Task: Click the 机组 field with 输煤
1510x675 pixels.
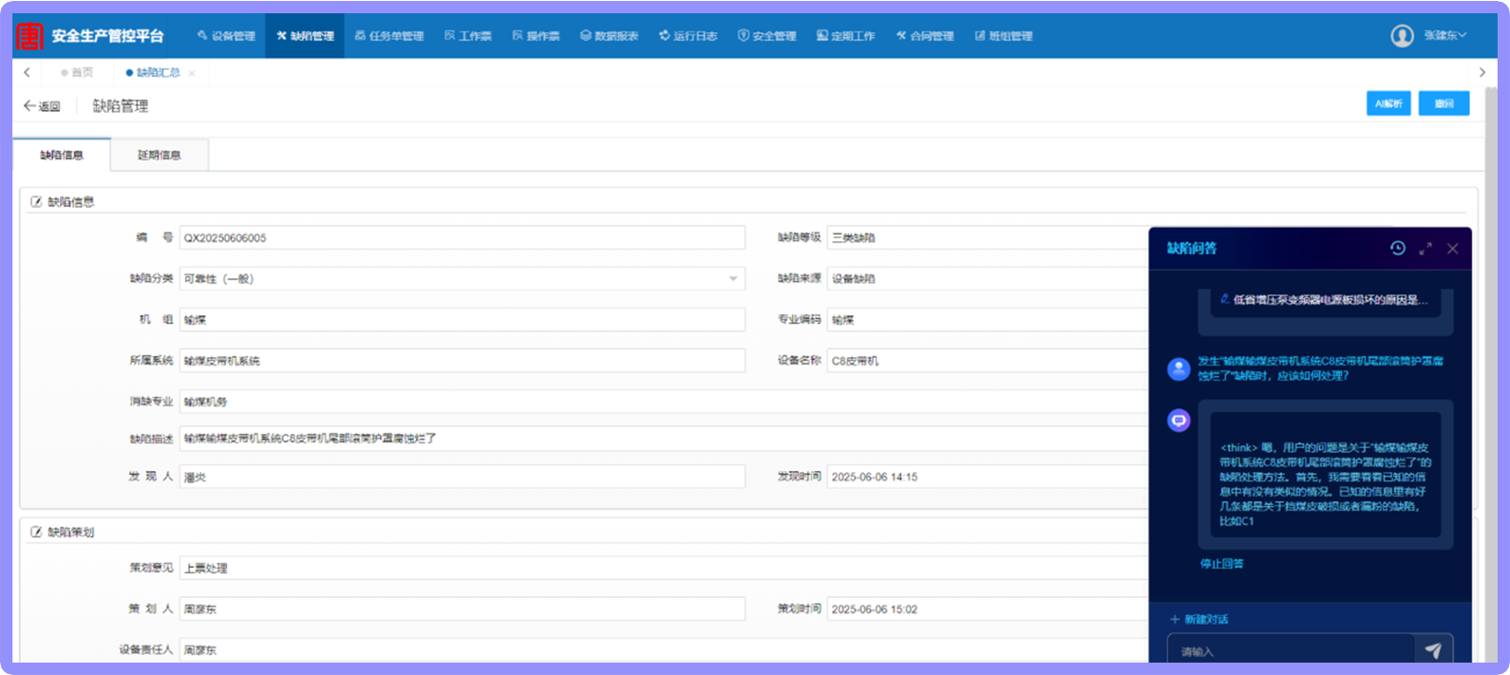Action: point(462,320)
